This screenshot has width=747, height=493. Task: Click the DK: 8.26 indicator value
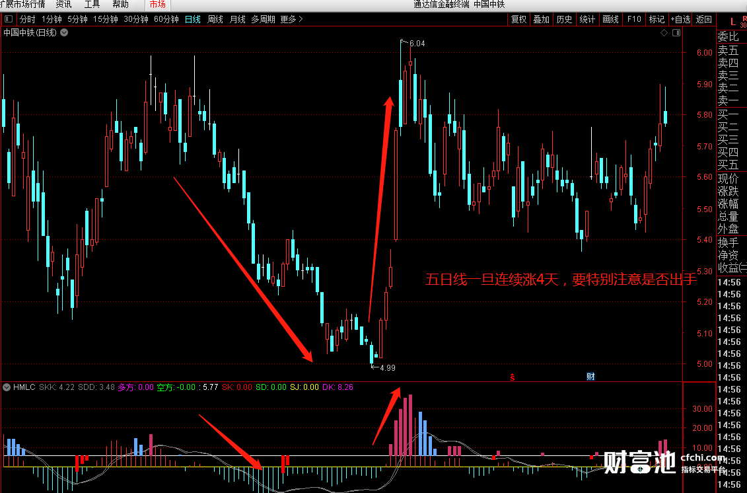tap(338, 387)
